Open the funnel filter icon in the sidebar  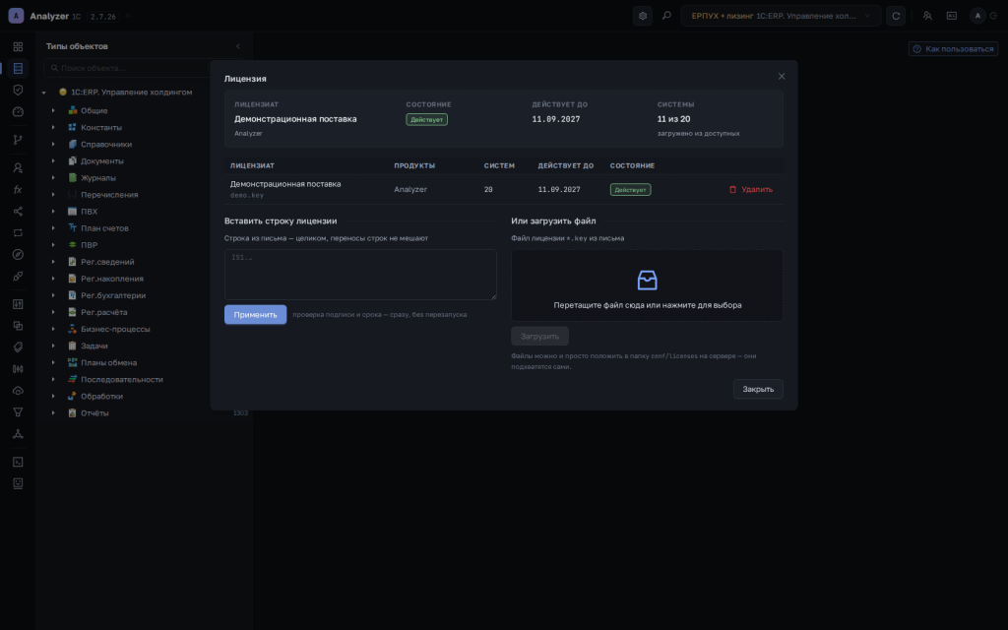coord(18,412)
